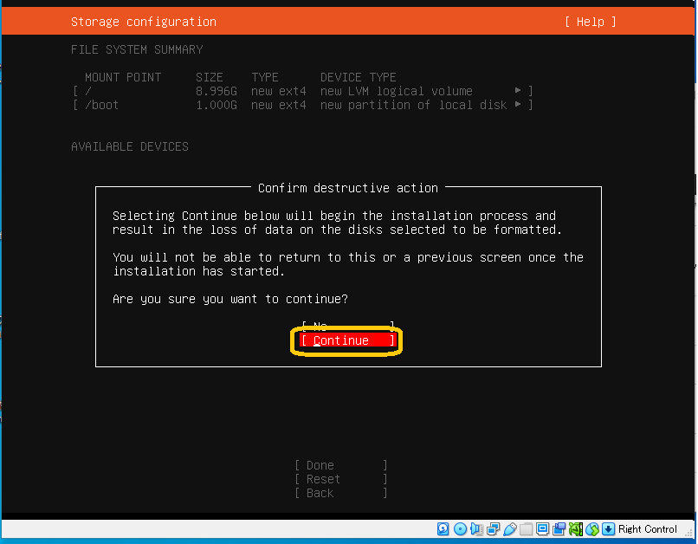Click the Right Control host key label
698x544 pixels.
[648, 528]
